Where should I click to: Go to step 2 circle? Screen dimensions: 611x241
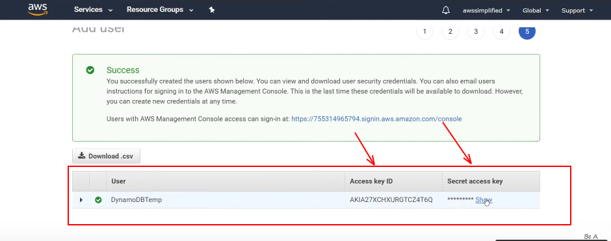point(450,32)
